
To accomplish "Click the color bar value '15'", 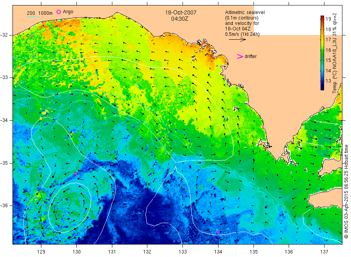I will pos(328,60).
